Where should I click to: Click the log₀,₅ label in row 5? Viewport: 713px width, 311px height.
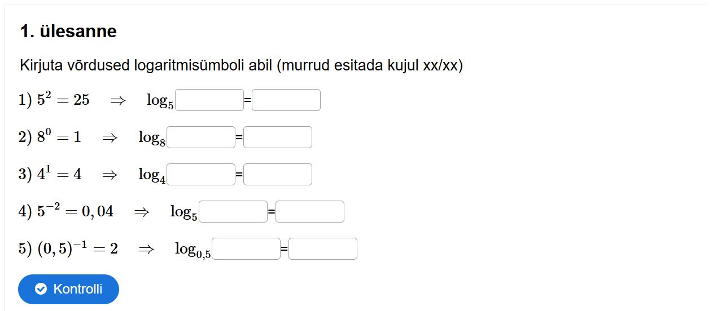coord(193,250)
